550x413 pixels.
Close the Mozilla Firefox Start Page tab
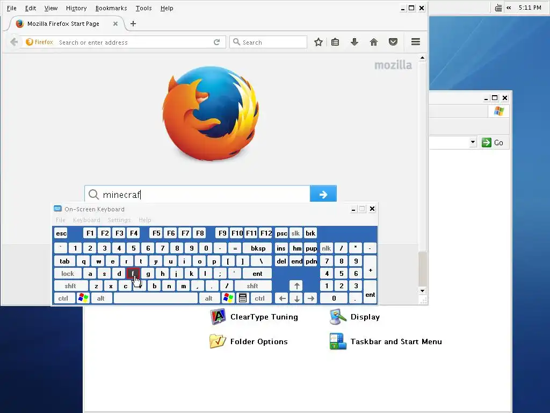click(115, 24)
